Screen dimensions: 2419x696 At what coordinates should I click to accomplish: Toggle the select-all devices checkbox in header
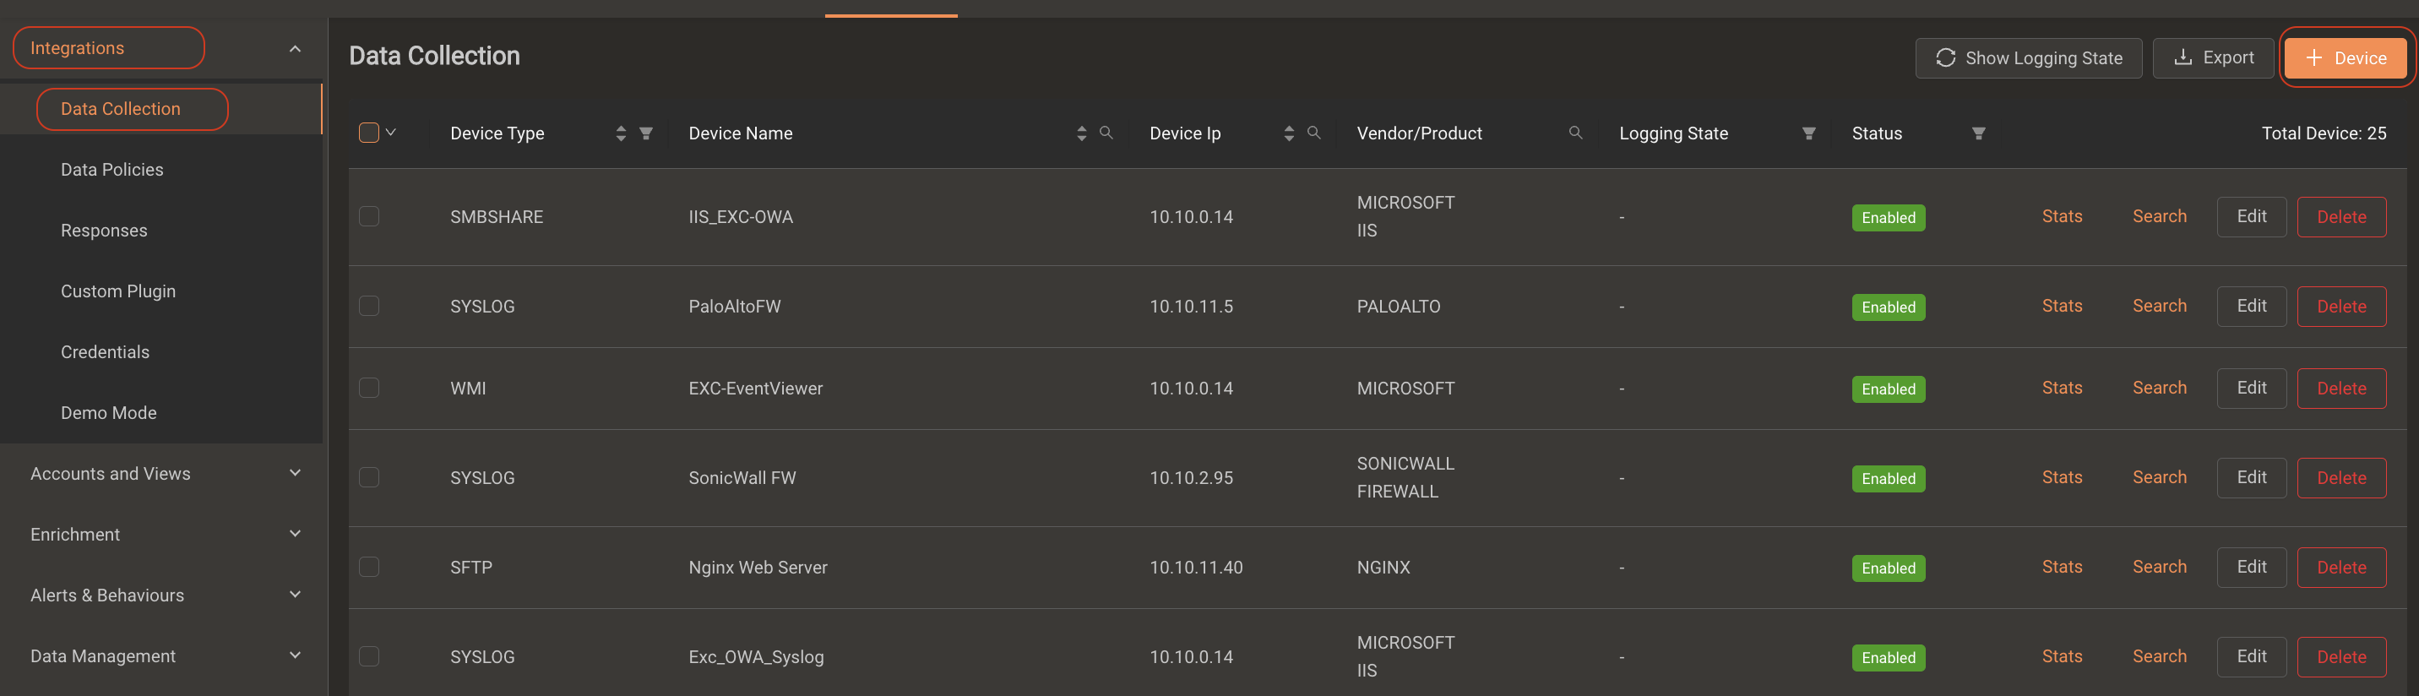[x=369, y=133]
